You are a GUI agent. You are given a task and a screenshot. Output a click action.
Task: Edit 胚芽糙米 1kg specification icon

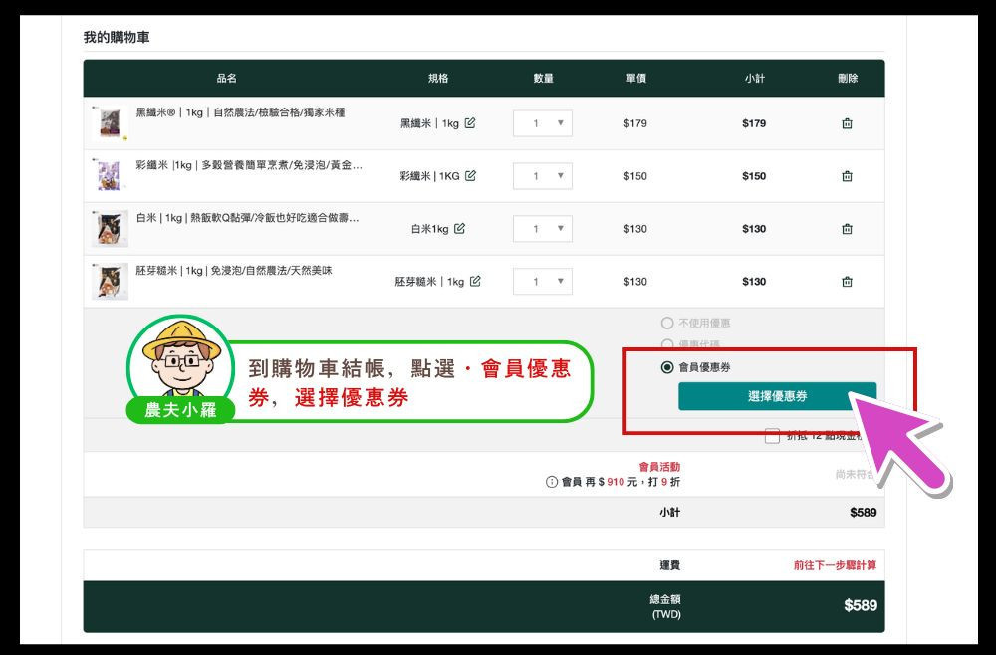pos(475,281)
